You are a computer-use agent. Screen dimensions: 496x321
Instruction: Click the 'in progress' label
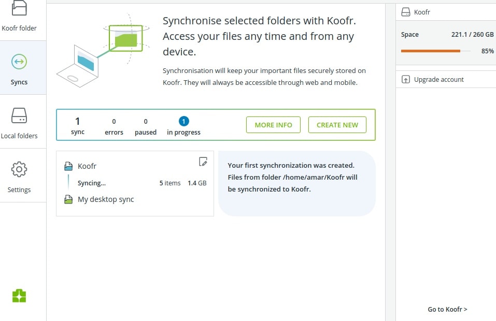[184, 133]
